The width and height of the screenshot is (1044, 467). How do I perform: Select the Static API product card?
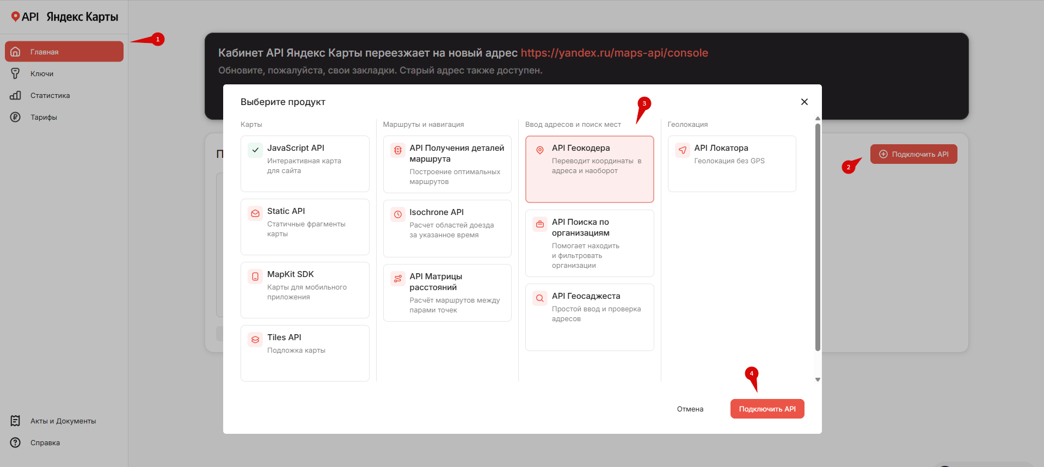[305, 227]
